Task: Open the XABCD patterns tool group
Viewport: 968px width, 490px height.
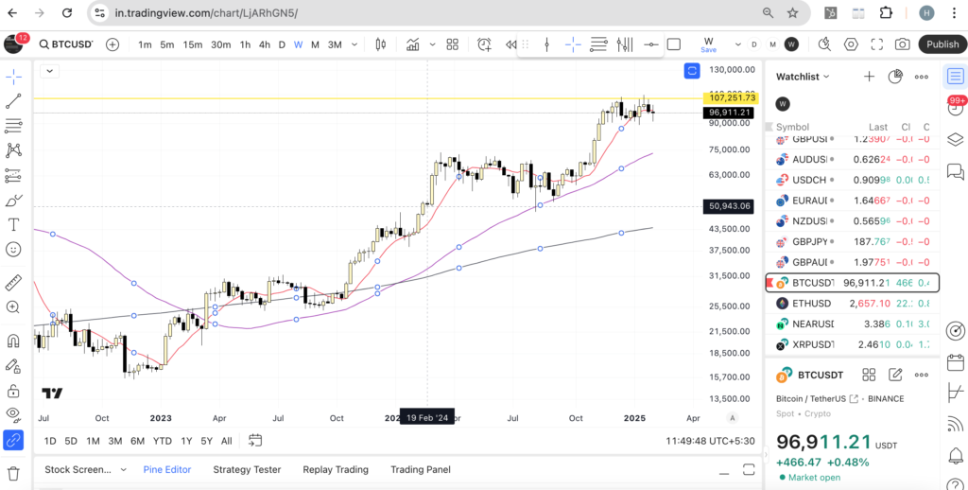Action: tap(13, 150)
